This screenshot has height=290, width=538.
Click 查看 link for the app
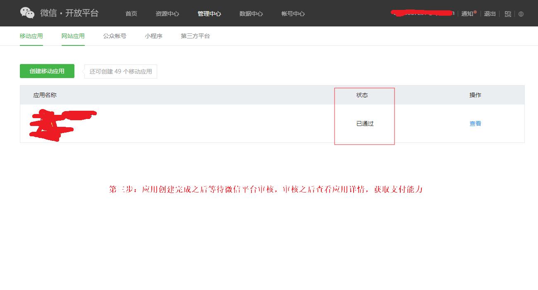(475, 124)
